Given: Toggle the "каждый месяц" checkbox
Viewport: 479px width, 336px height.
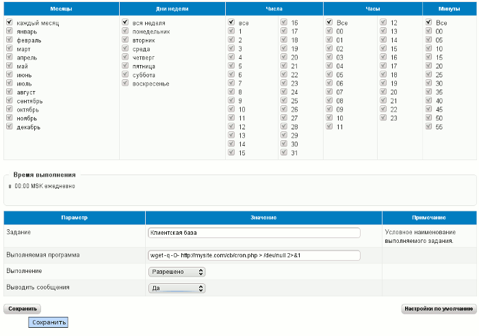Looking at the screenshot, I should point(10,23).
